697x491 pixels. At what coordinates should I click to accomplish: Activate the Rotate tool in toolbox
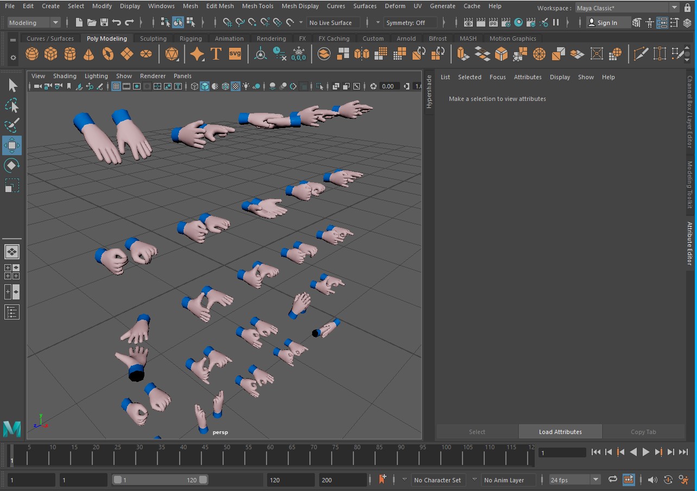click(12, 165)
